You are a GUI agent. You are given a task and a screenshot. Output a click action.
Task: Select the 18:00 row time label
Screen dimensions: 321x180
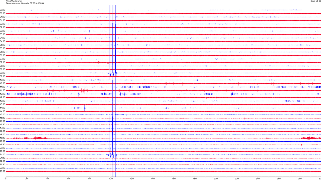click(2, 135)
